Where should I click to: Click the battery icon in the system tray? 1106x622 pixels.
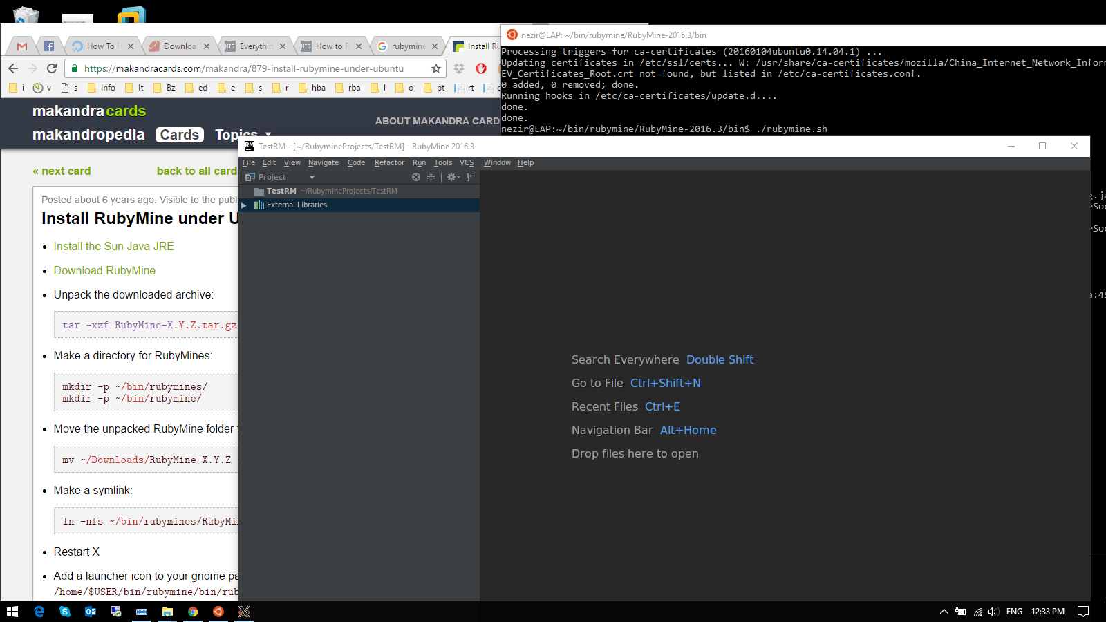[961, 612]
